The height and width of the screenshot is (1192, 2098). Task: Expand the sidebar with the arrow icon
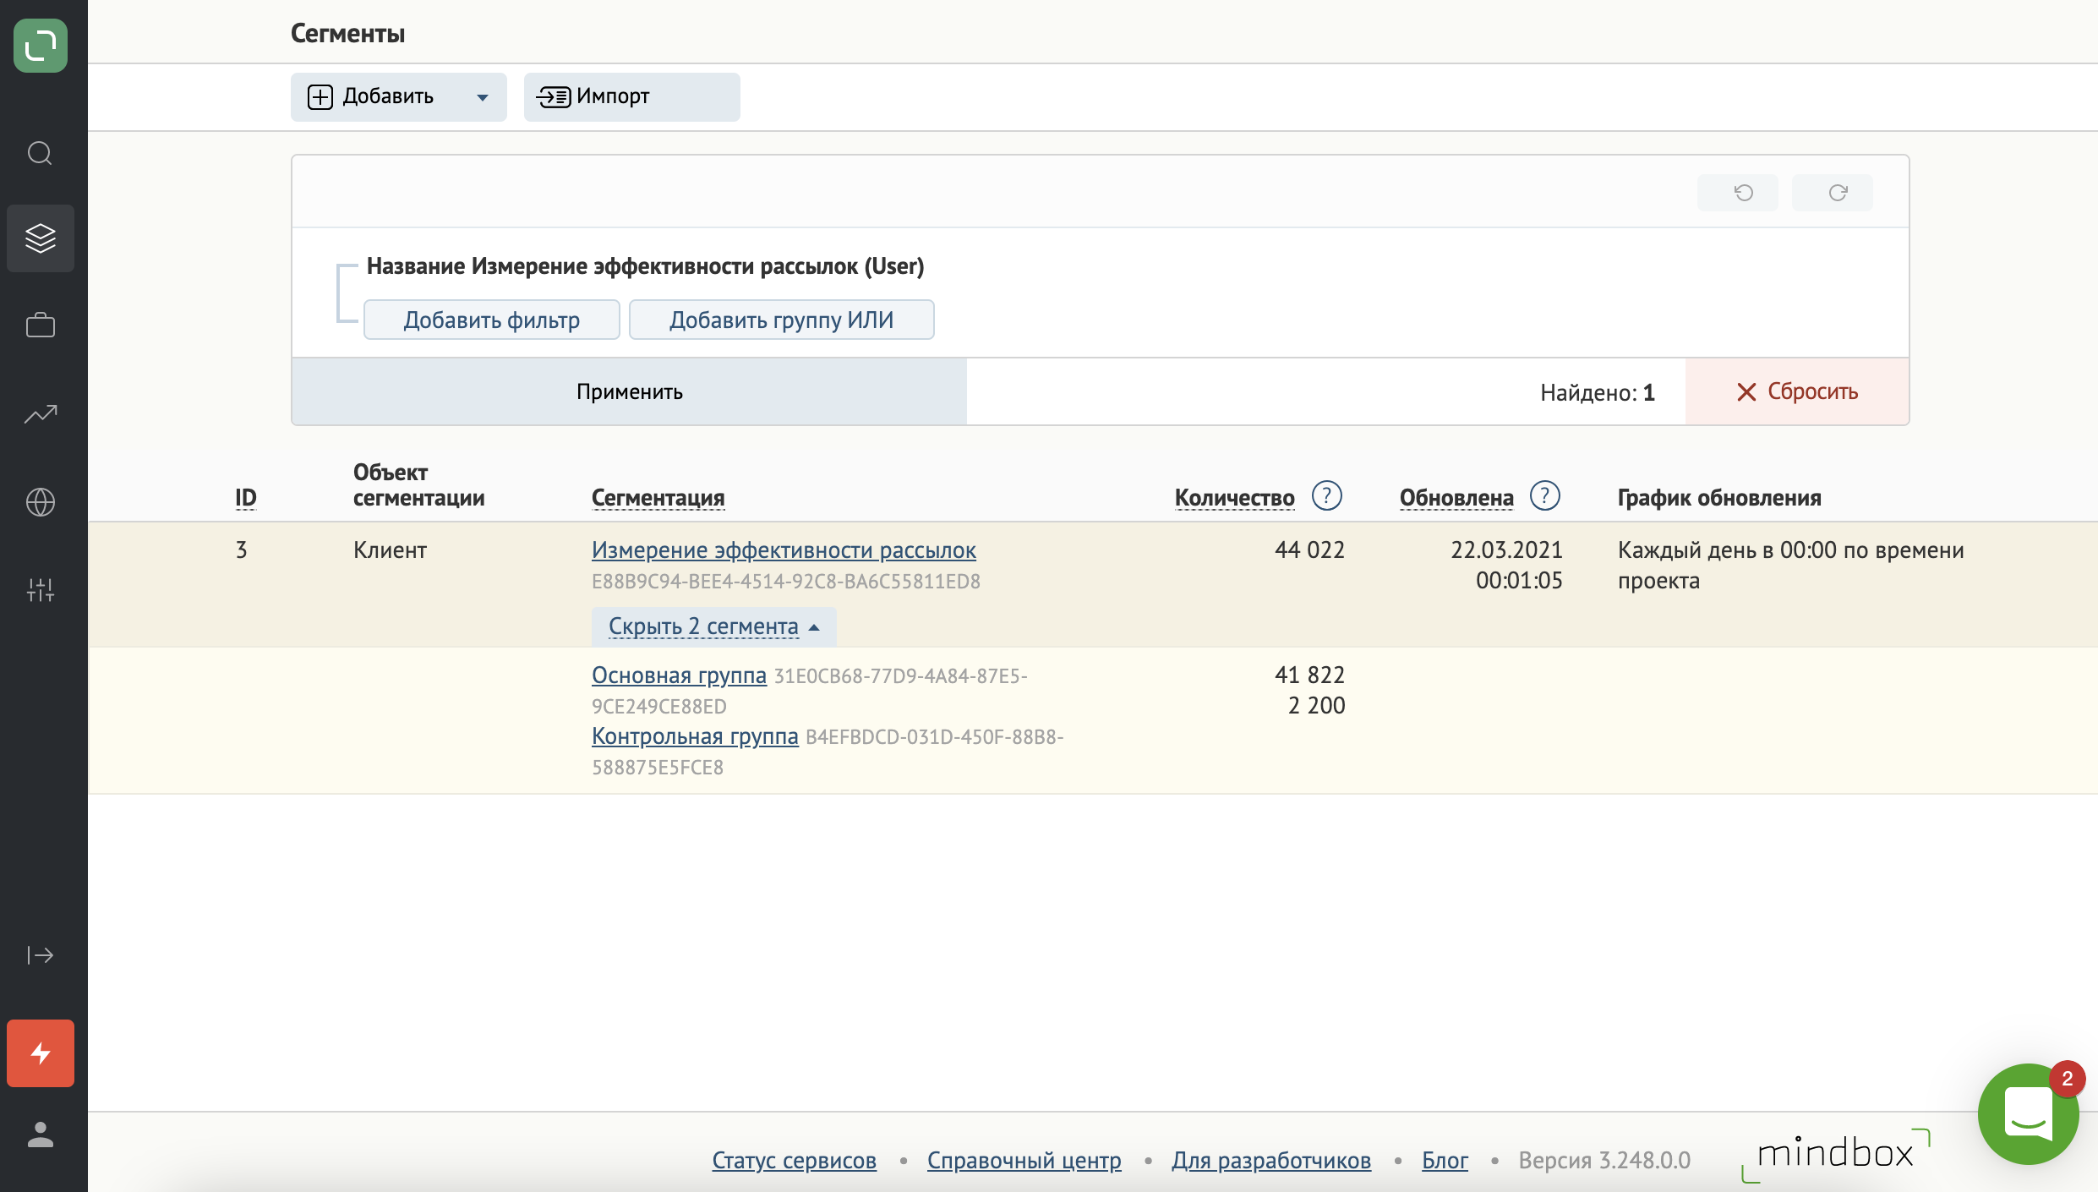point(41,955)
